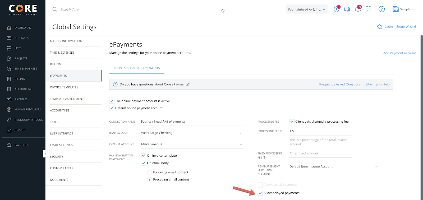Select 'Preceding email content' radio button
The height and width of the screenshot is (200, 423).
pyautogui.click(x=150, y=180)
